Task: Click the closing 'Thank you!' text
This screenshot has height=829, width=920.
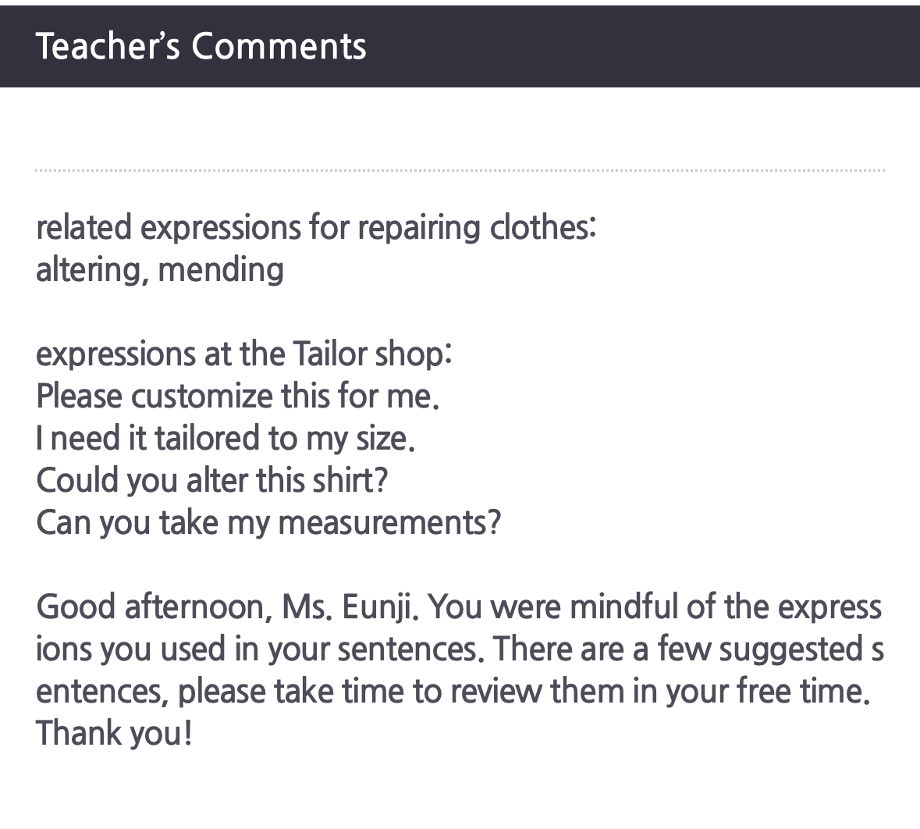Action: 114,733
